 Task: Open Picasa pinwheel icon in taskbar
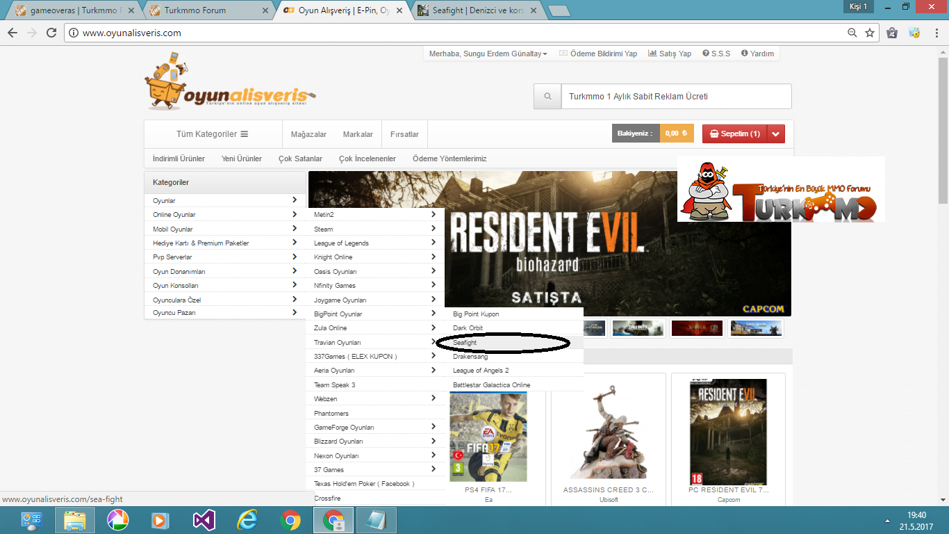pos(117,520)
